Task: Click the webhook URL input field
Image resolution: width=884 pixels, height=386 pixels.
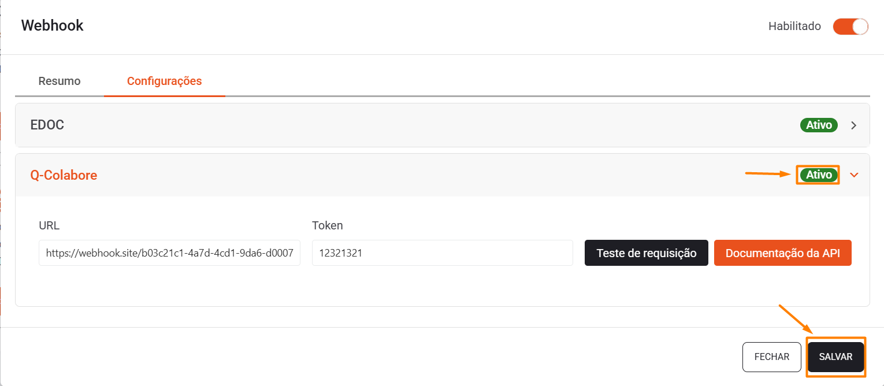Action: 169,253
